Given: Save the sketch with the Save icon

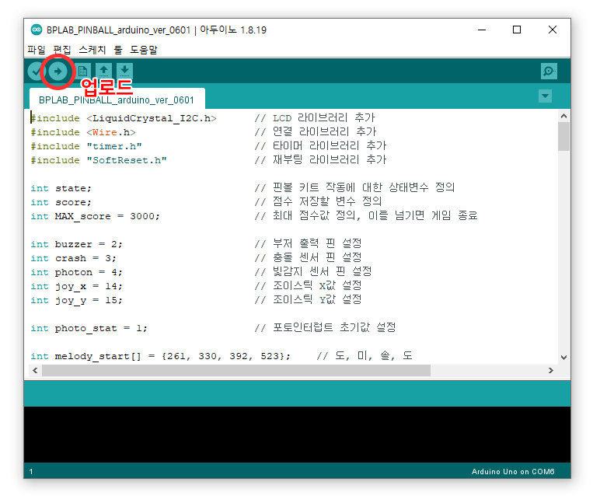Looking at the screenshot, I should (124, 71).
